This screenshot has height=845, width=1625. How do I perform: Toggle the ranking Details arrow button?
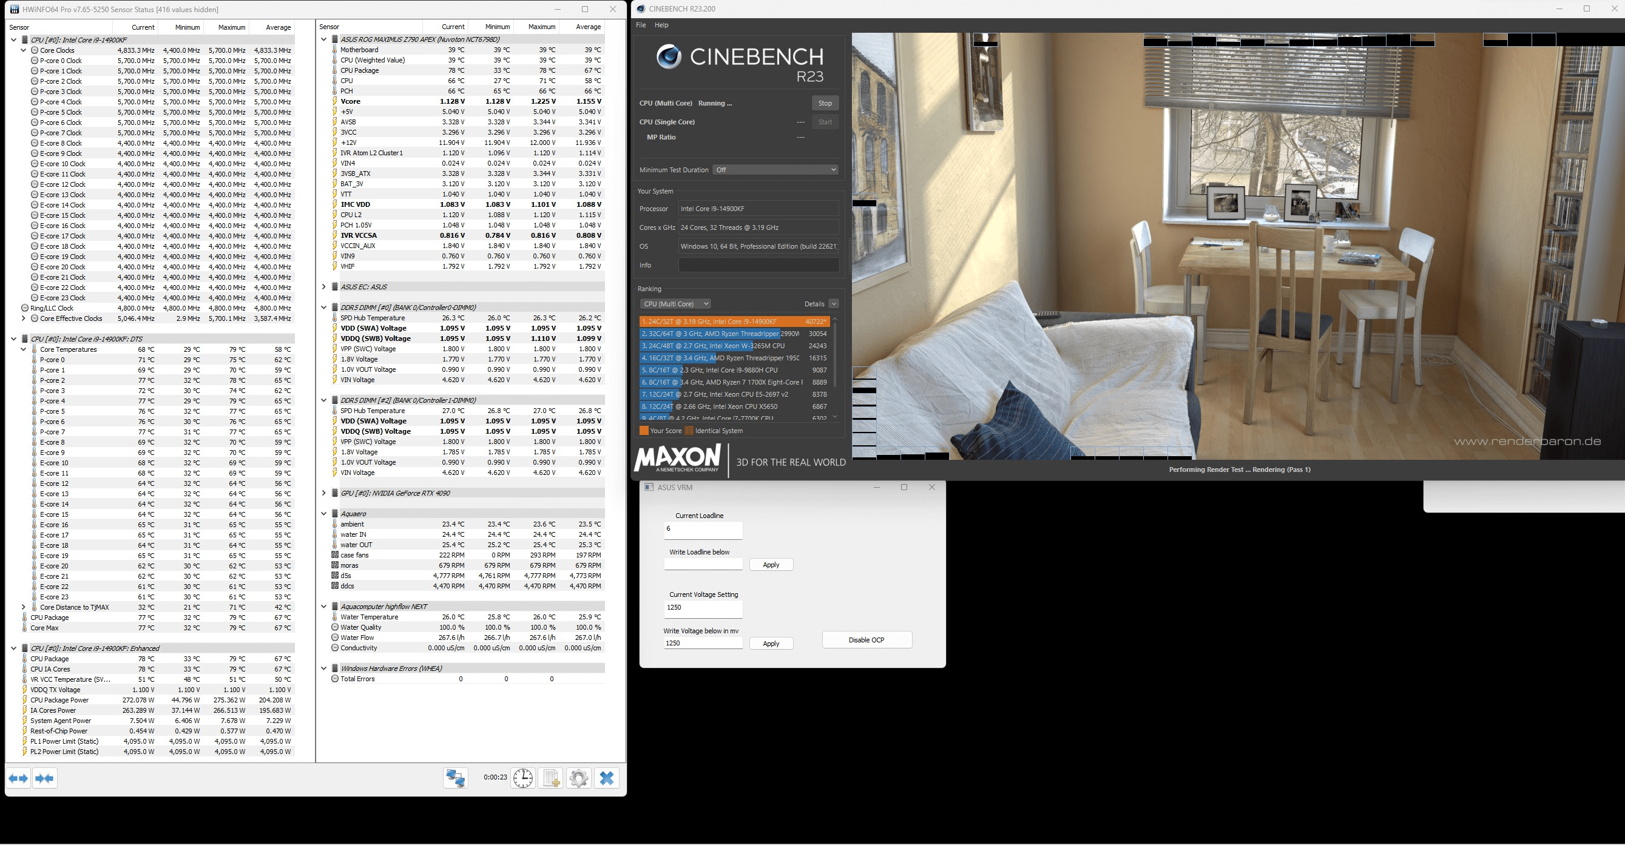(x=833, y=304)
